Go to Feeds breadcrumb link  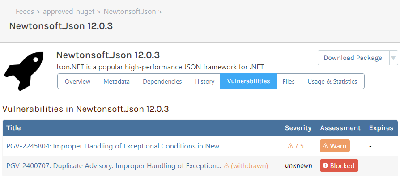tap(25, 11)
